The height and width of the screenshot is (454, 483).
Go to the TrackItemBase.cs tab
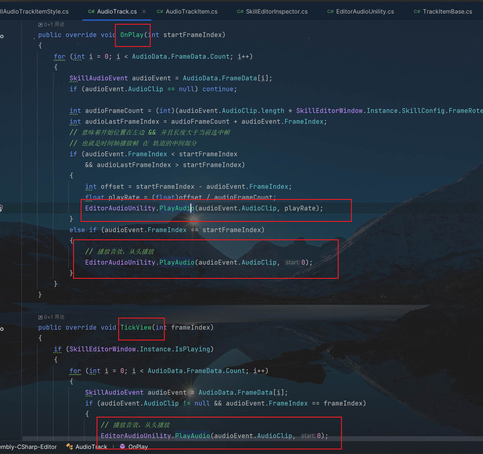[447, 12]
